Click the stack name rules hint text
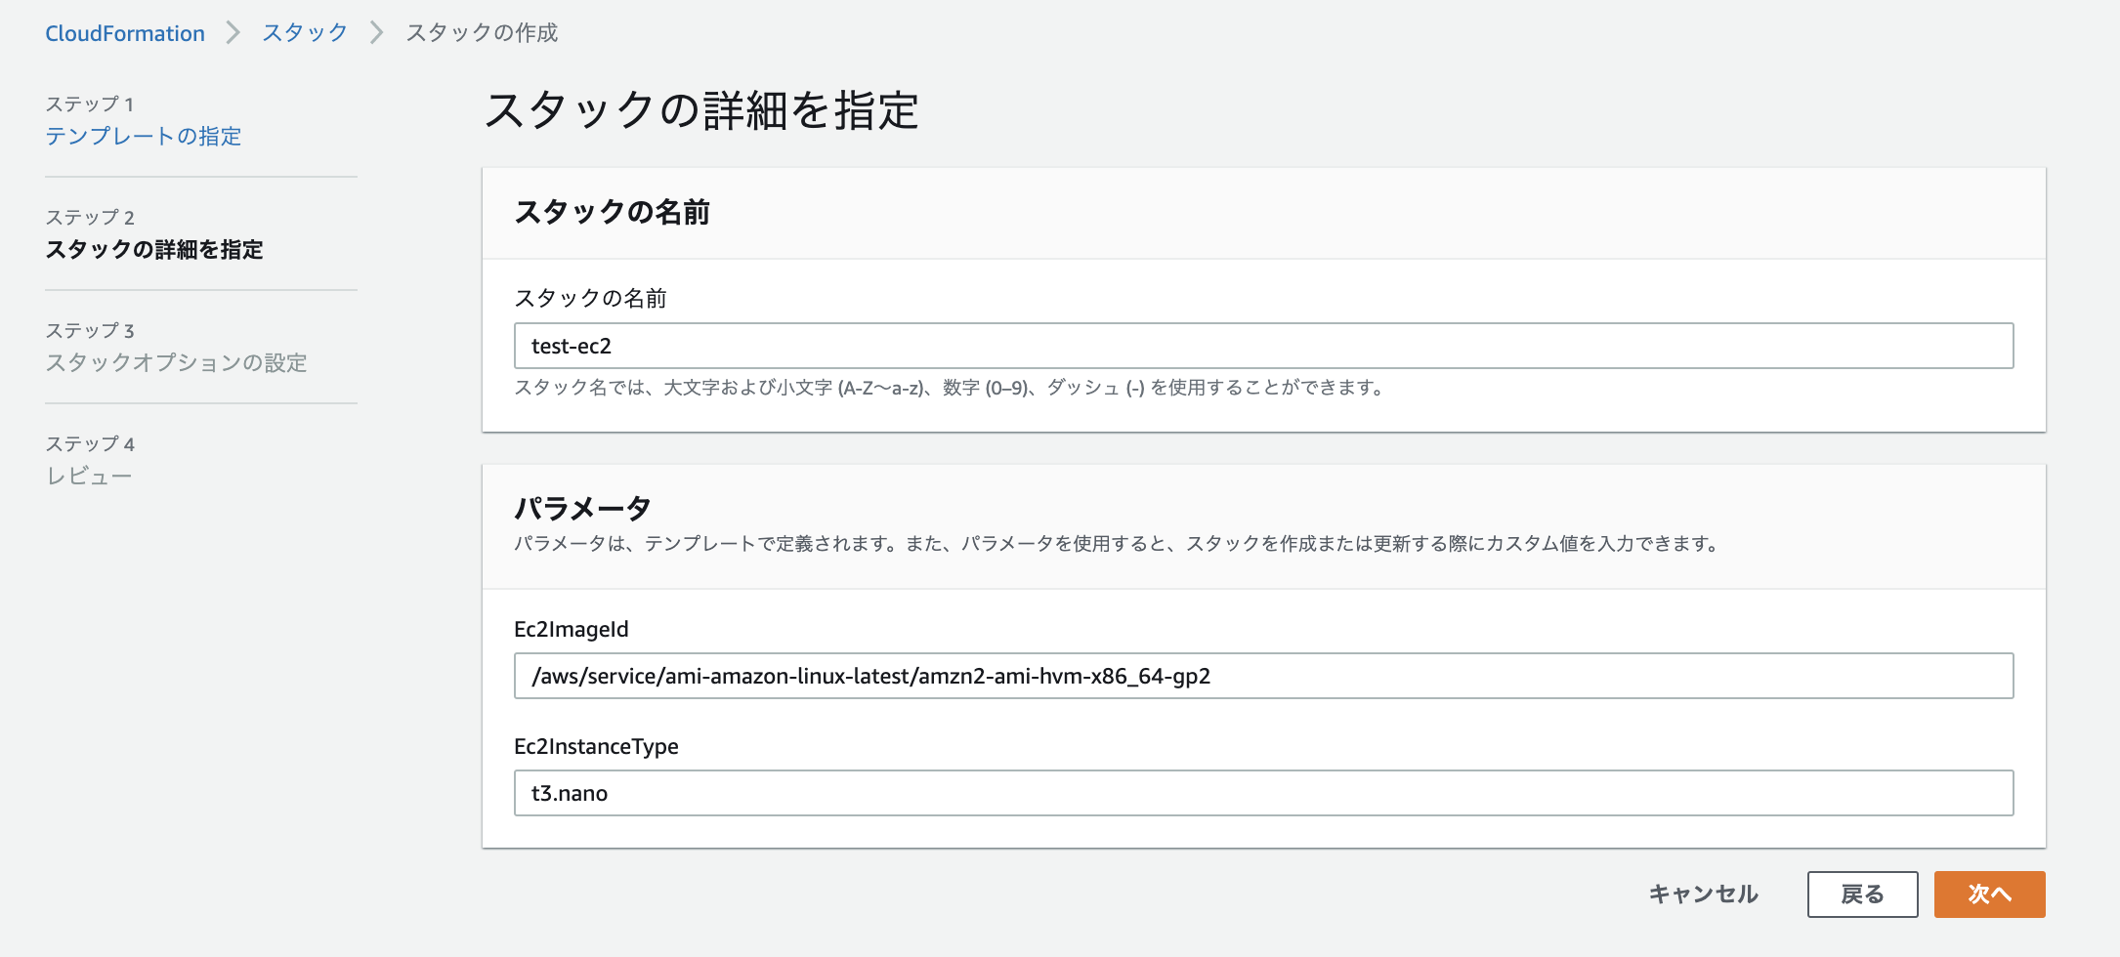 (949, 388)
